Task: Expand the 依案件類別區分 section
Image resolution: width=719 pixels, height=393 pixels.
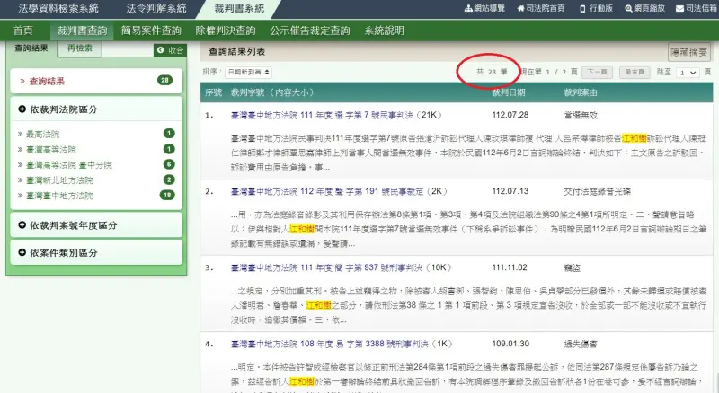Action: click(x=96, y=252)
